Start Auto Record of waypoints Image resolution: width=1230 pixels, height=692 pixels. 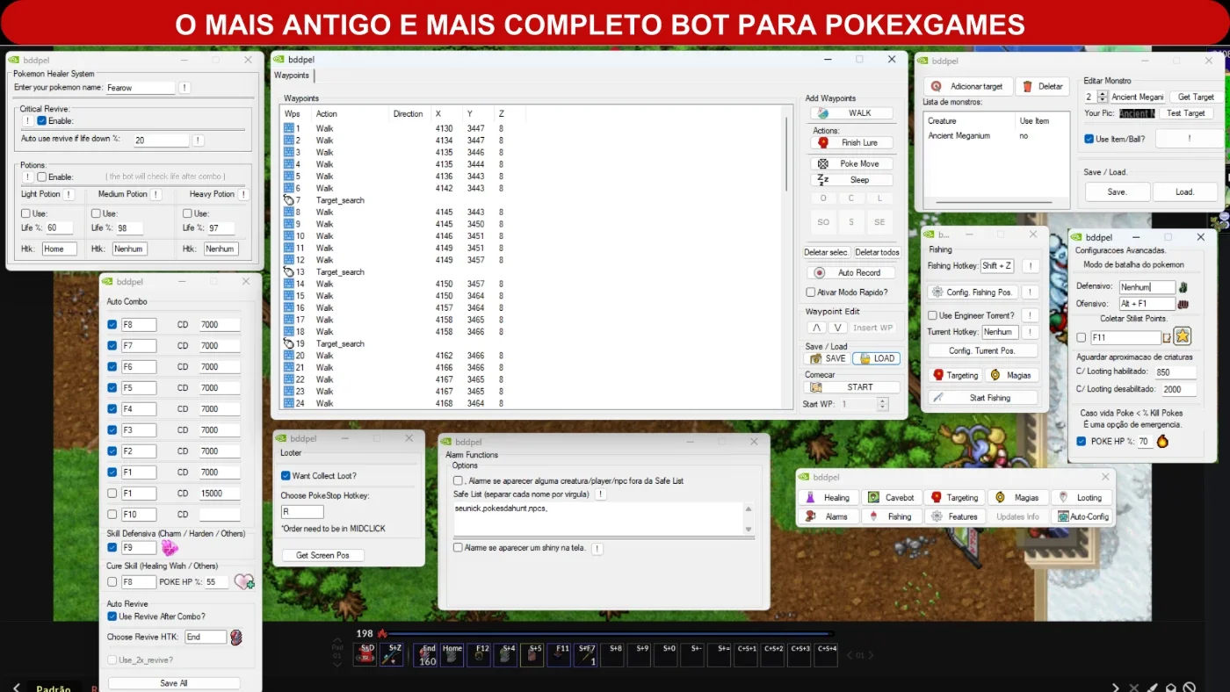coord(851,272)
